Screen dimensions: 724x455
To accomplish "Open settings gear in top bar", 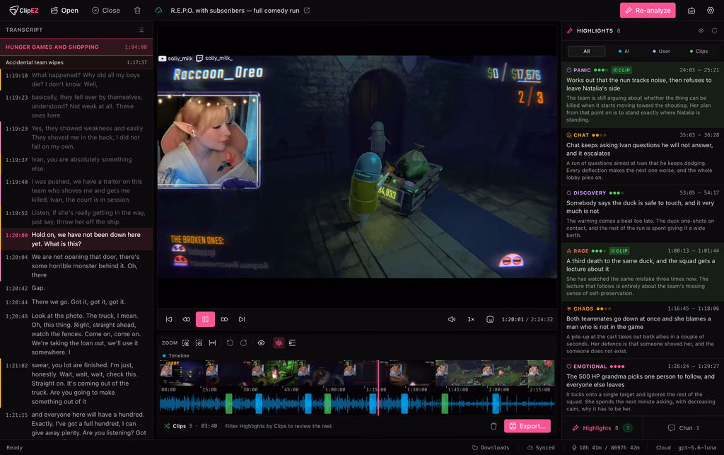I will coord(711,10).
